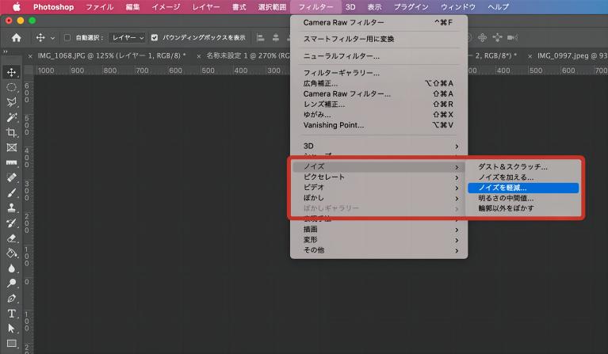Open the Photoshop application menu
Viewport: 608px width, 354px height.
[54, 7]
